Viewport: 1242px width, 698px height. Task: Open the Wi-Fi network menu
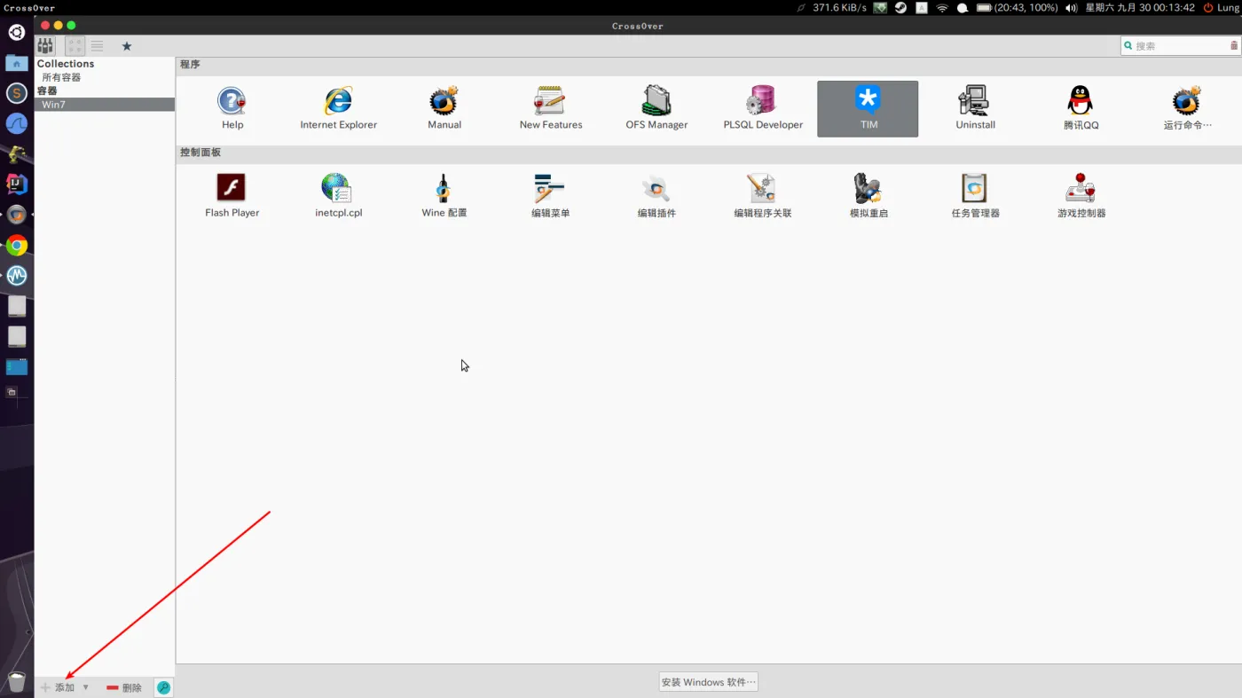click(x=942, y=8)
